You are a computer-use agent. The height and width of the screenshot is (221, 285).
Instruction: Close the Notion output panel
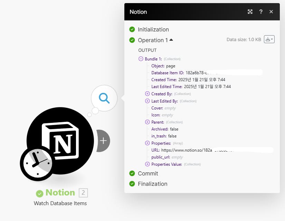(x=271, y=12)
